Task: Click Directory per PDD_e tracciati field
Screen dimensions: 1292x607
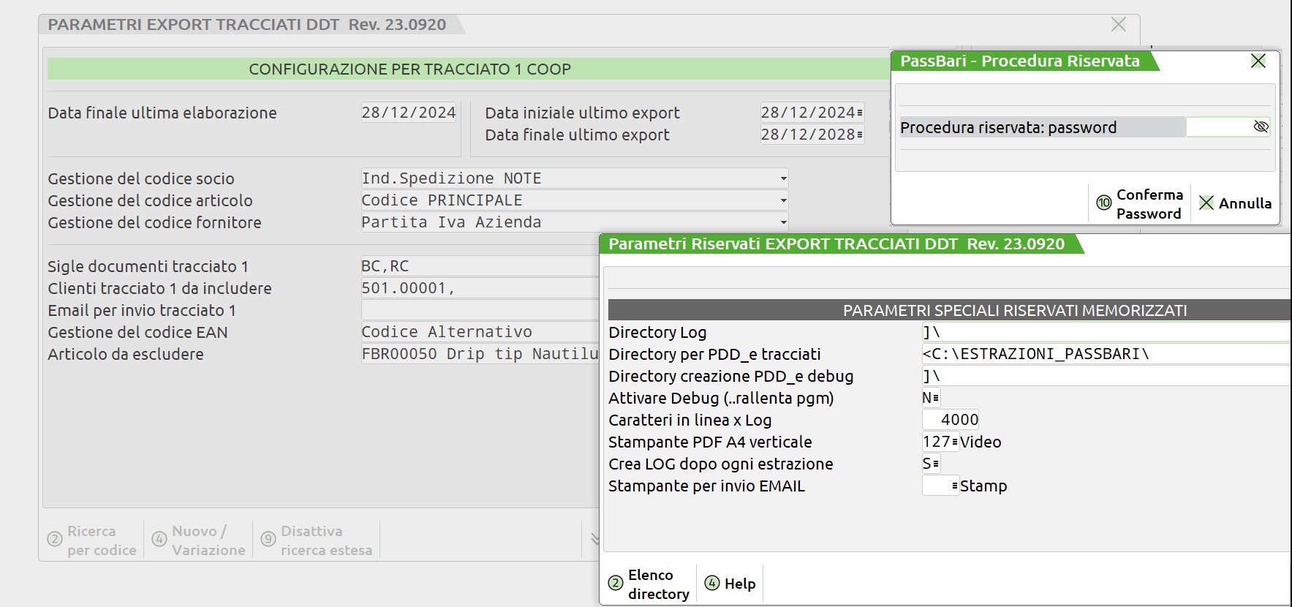Action: 1104,354
